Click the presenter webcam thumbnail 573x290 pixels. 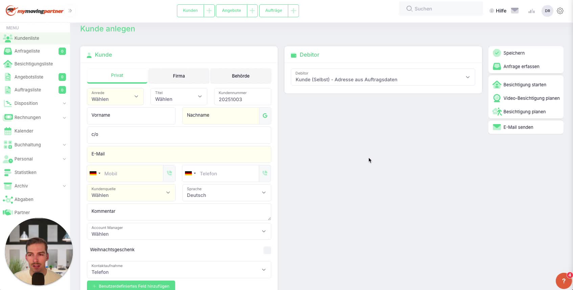39,252
